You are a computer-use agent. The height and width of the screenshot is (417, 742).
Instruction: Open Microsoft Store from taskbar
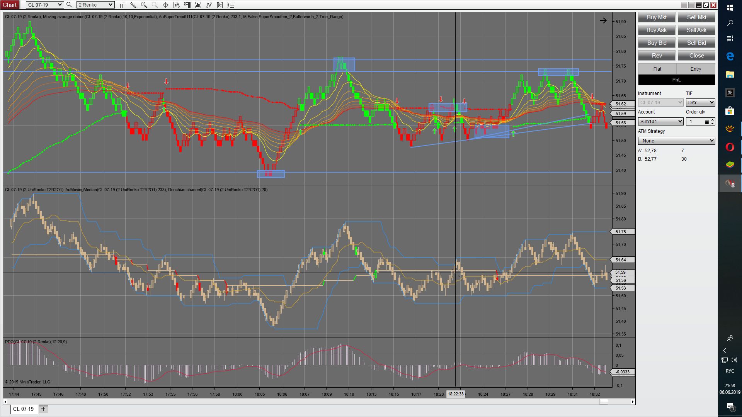coord(730,111)
